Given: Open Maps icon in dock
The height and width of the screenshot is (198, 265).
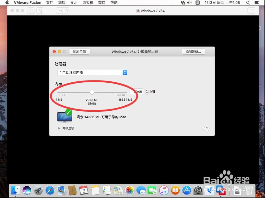Looking at the screenshot, I should [118, 190].
